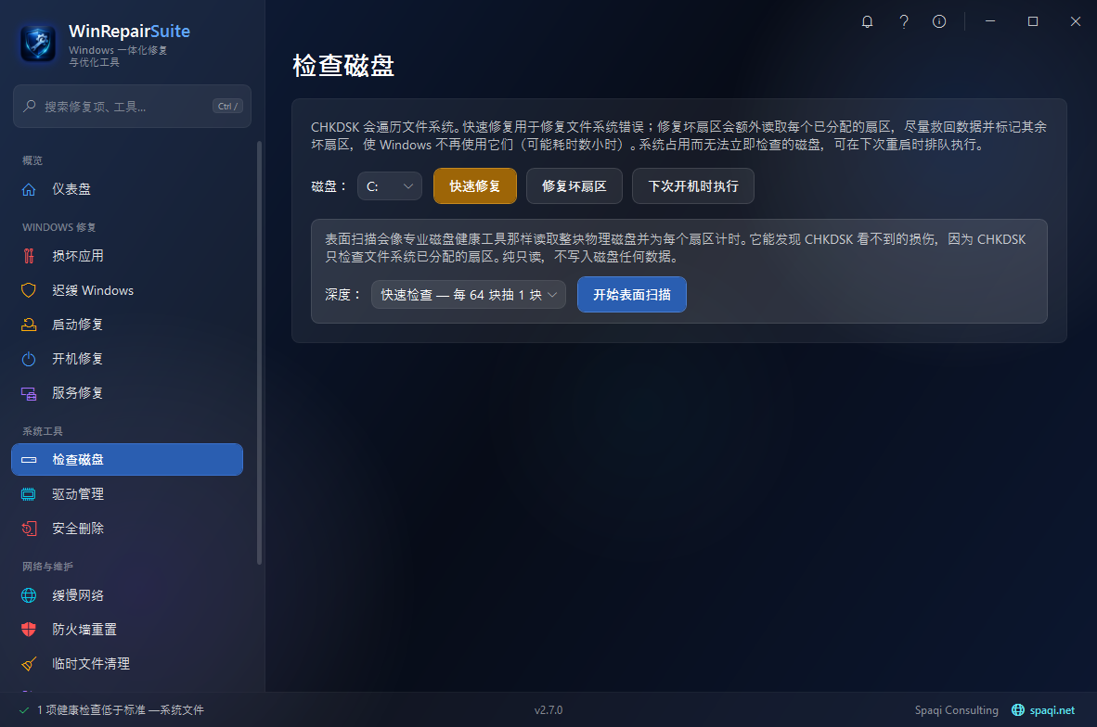The height and width of the screenshot is (727, 1097).
Task: Open the help question mark icon
Action: (x=903, y=21)
